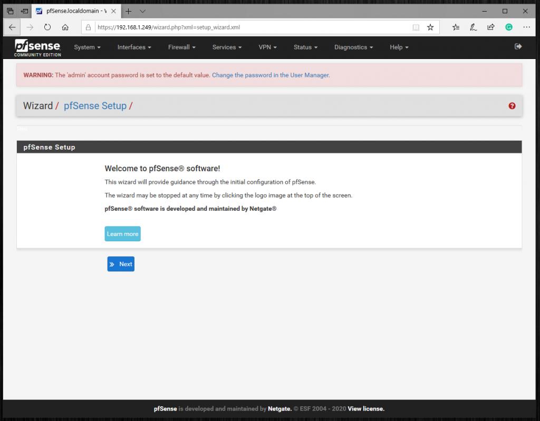Set these tabs aside icon
The image size is (540, 421).
coord(24,11)
